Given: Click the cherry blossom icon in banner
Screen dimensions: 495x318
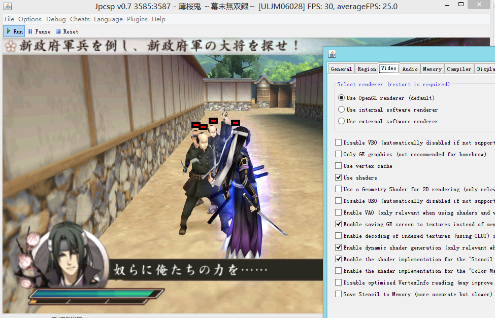Looking at the screenshot, I should click(11, 46).
